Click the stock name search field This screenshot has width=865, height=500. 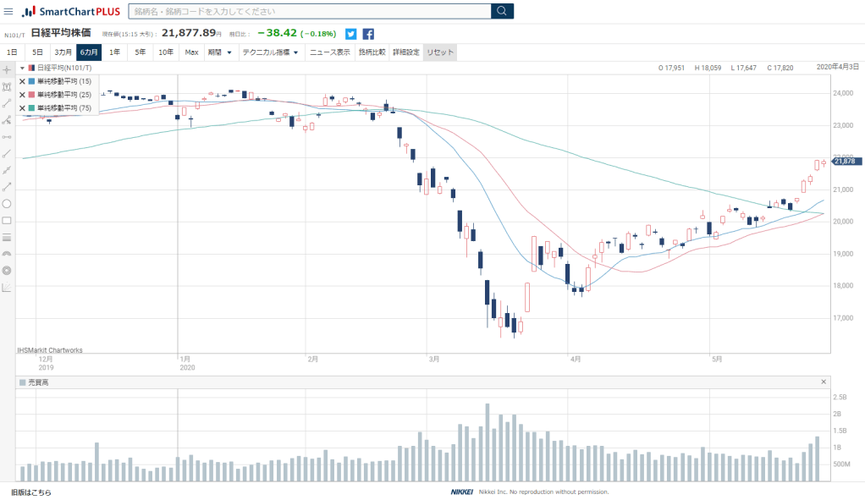309,11
